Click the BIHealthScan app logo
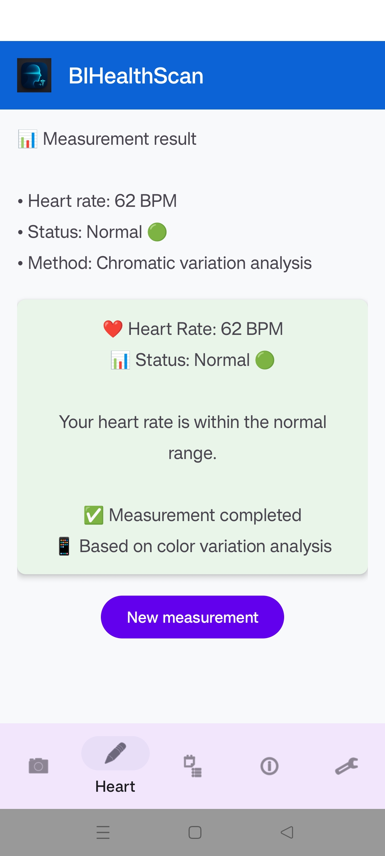The height and width of the screenshot is (856, 385). (34, 75)
